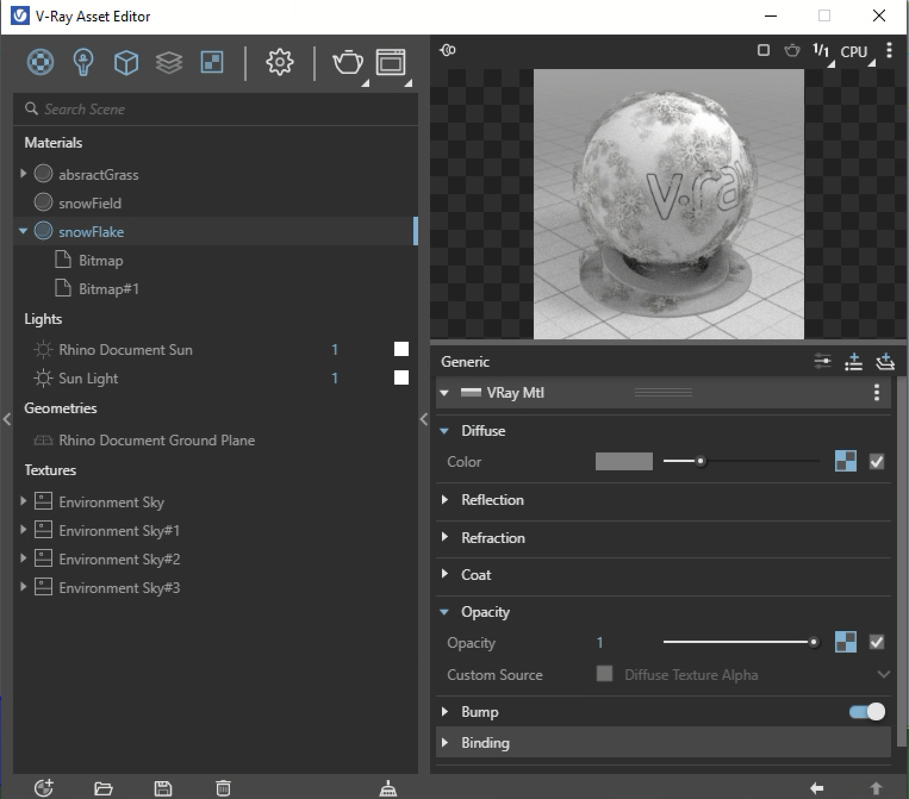Toggle the Rhino Document Sun enable box
The height and width of the screenshot is (799, 909).
click(401, 349)
